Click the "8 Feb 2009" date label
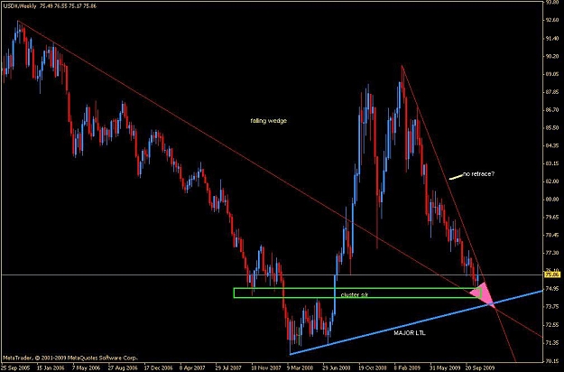This screenshot has height=372, width=564. 407,368
